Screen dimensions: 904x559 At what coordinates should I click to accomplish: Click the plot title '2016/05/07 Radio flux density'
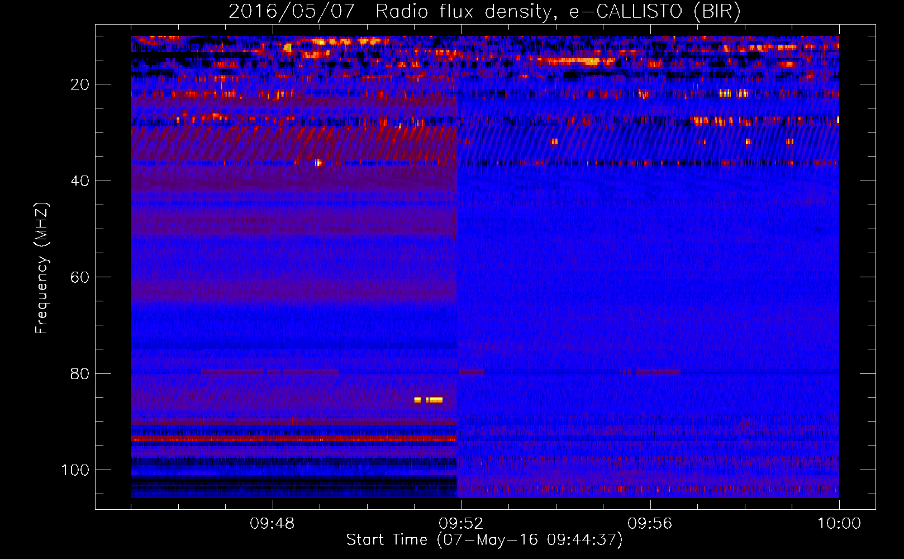389,12
